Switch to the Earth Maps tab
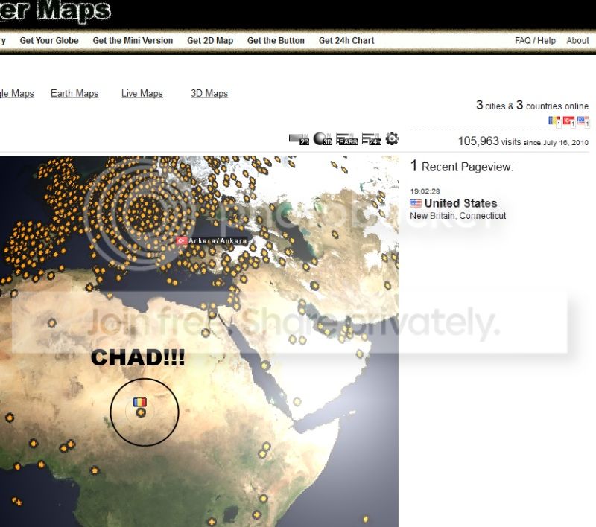This screenshot has height=527, width=596. pos(74,93)
